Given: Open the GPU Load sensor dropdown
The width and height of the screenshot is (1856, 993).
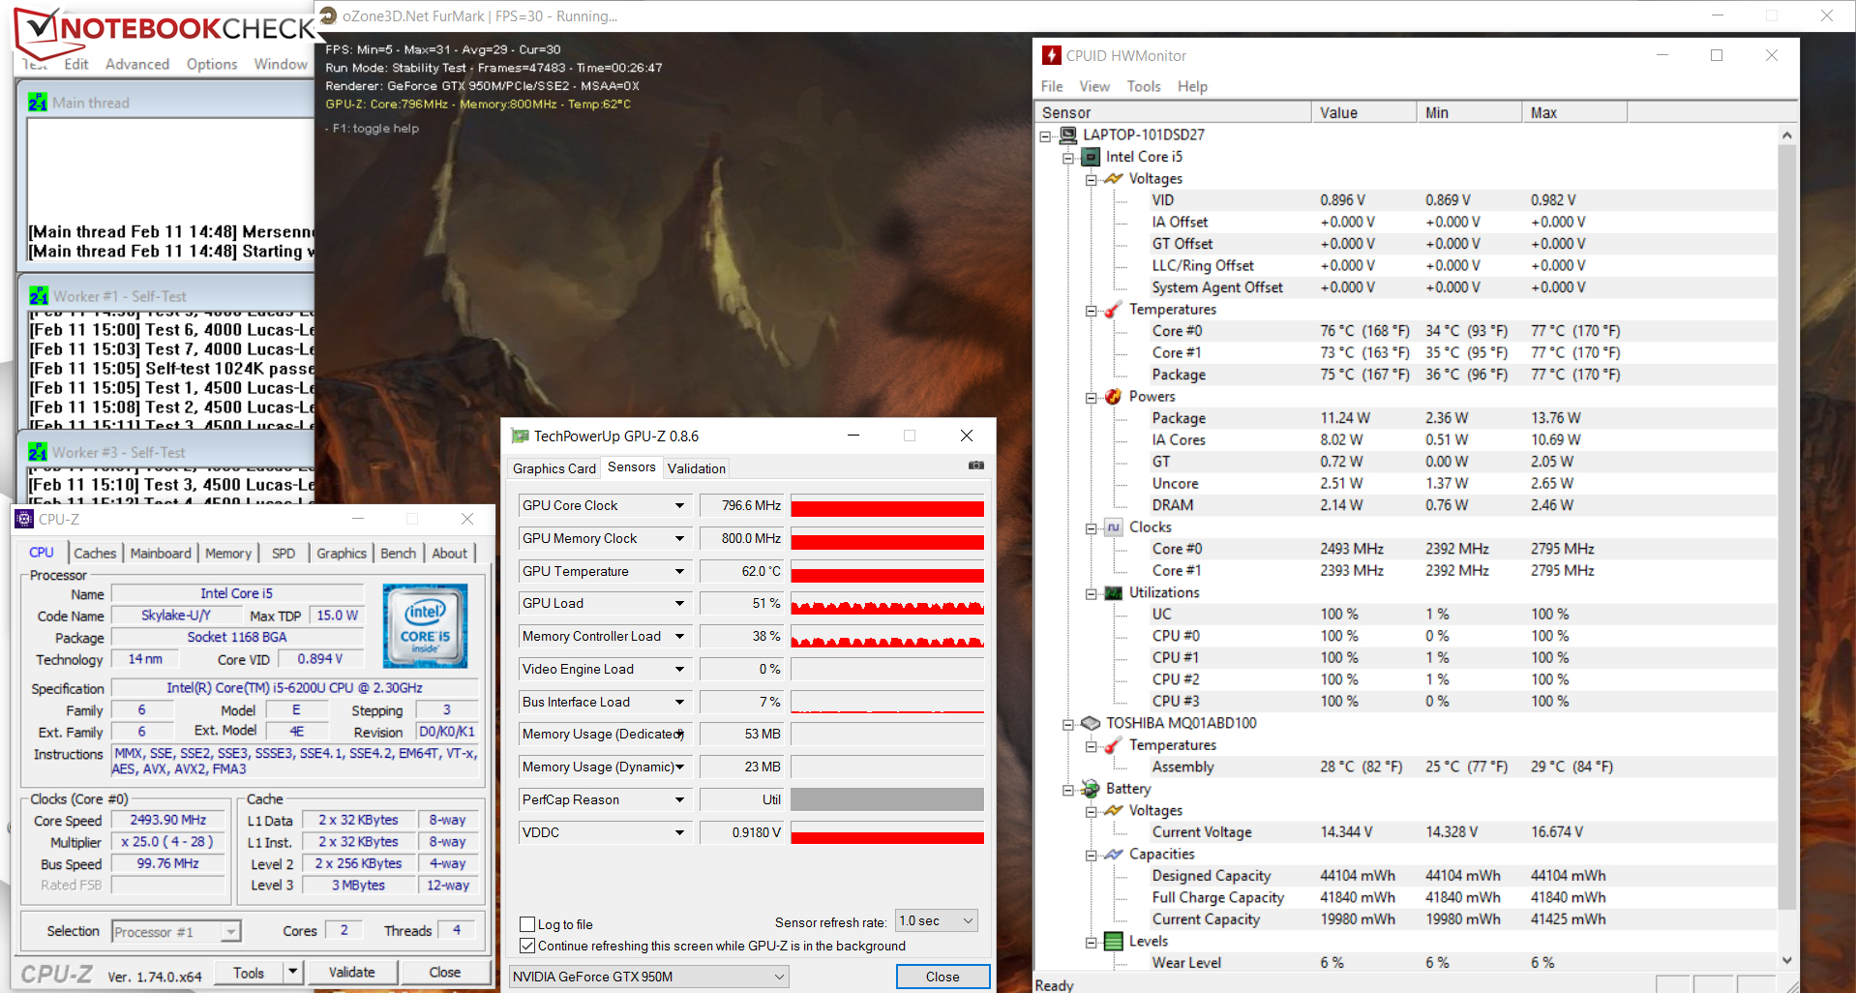Looking at the screenshot, I should 679,603.
